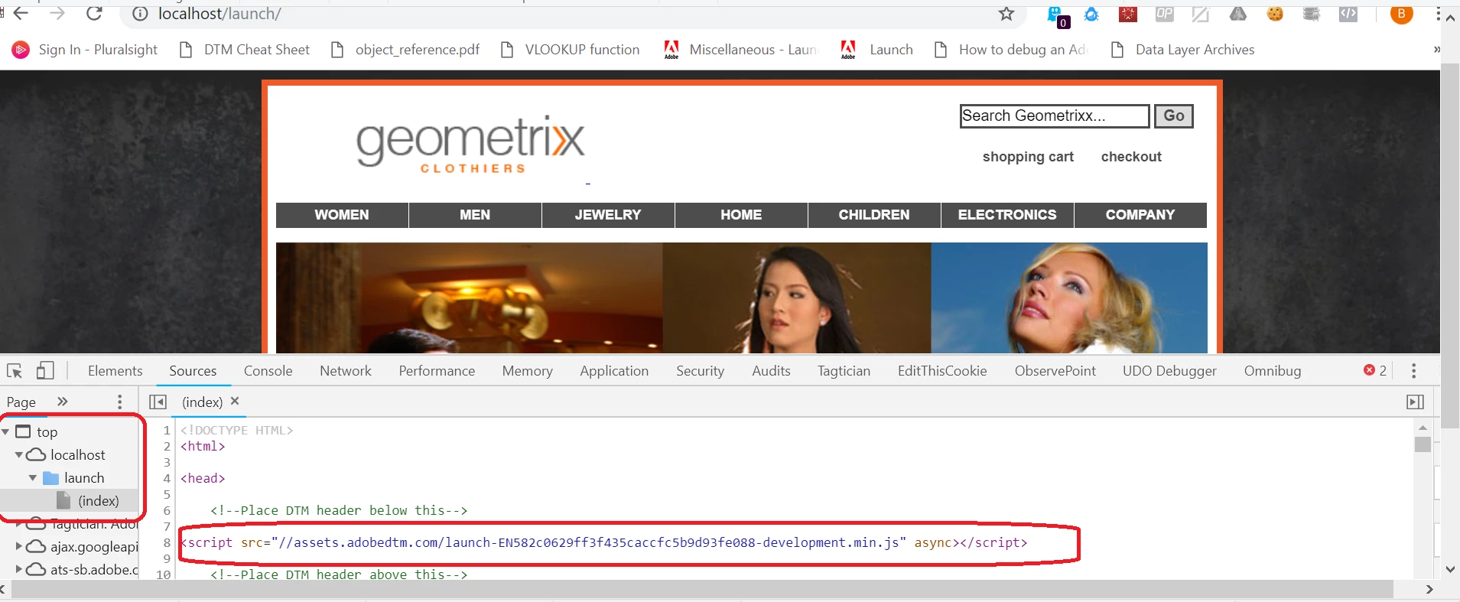Open the database bug extension icon
This screenshot has width=1460, height=602.
coord(1312,14)
